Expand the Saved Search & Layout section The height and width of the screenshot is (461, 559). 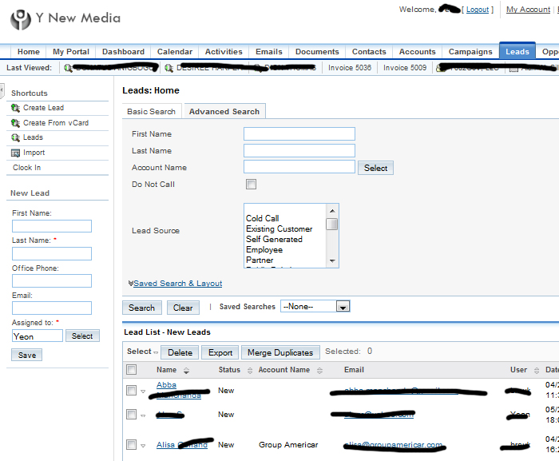[x=177, y=284]
